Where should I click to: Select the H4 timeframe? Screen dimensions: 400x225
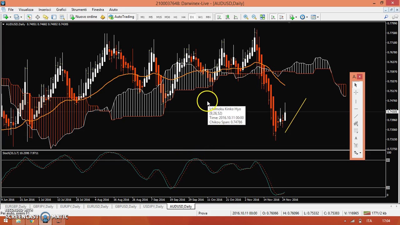pyautogui.click(x=183, y=17)
